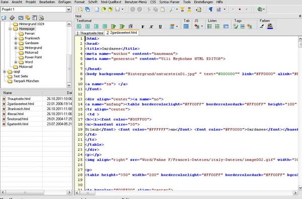The image size is (302, 199).
Task: Click the folder tree scroll-down arrow
Action: click(x=69, y=85)
